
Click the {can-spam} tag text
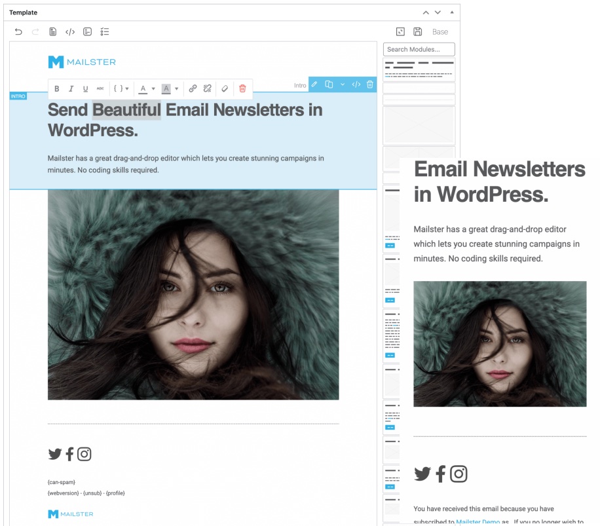click(62, 482)
